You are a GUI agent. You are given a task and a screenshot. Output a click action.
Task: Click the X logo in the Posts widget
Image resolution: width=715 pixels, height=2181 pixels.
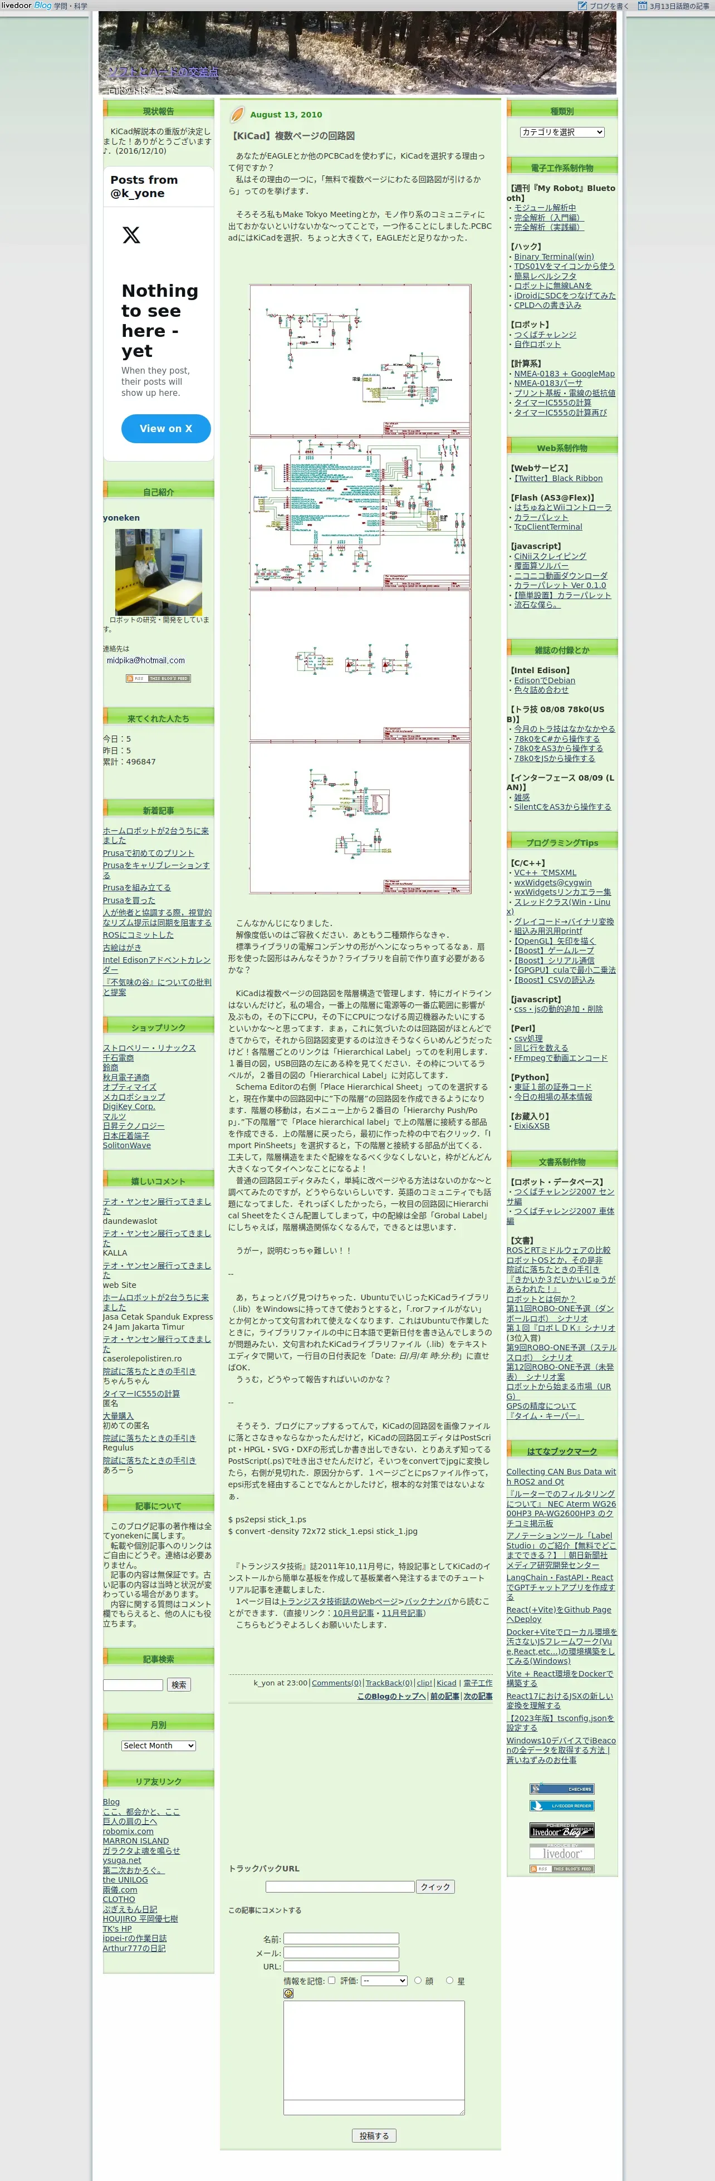(131, 234)
